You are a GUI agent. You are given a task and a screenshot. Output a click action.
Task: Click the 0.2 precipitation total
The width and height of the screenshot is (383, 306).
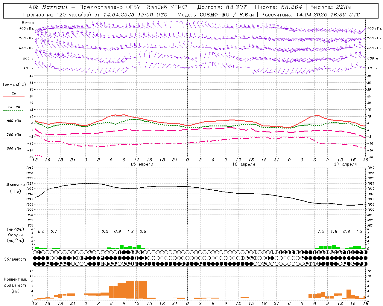(x=105, y=232)
